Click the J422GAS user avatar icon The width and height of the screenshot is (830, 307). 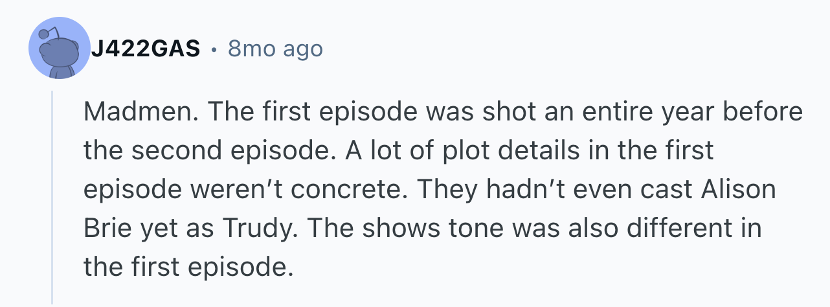coord(59,49)
